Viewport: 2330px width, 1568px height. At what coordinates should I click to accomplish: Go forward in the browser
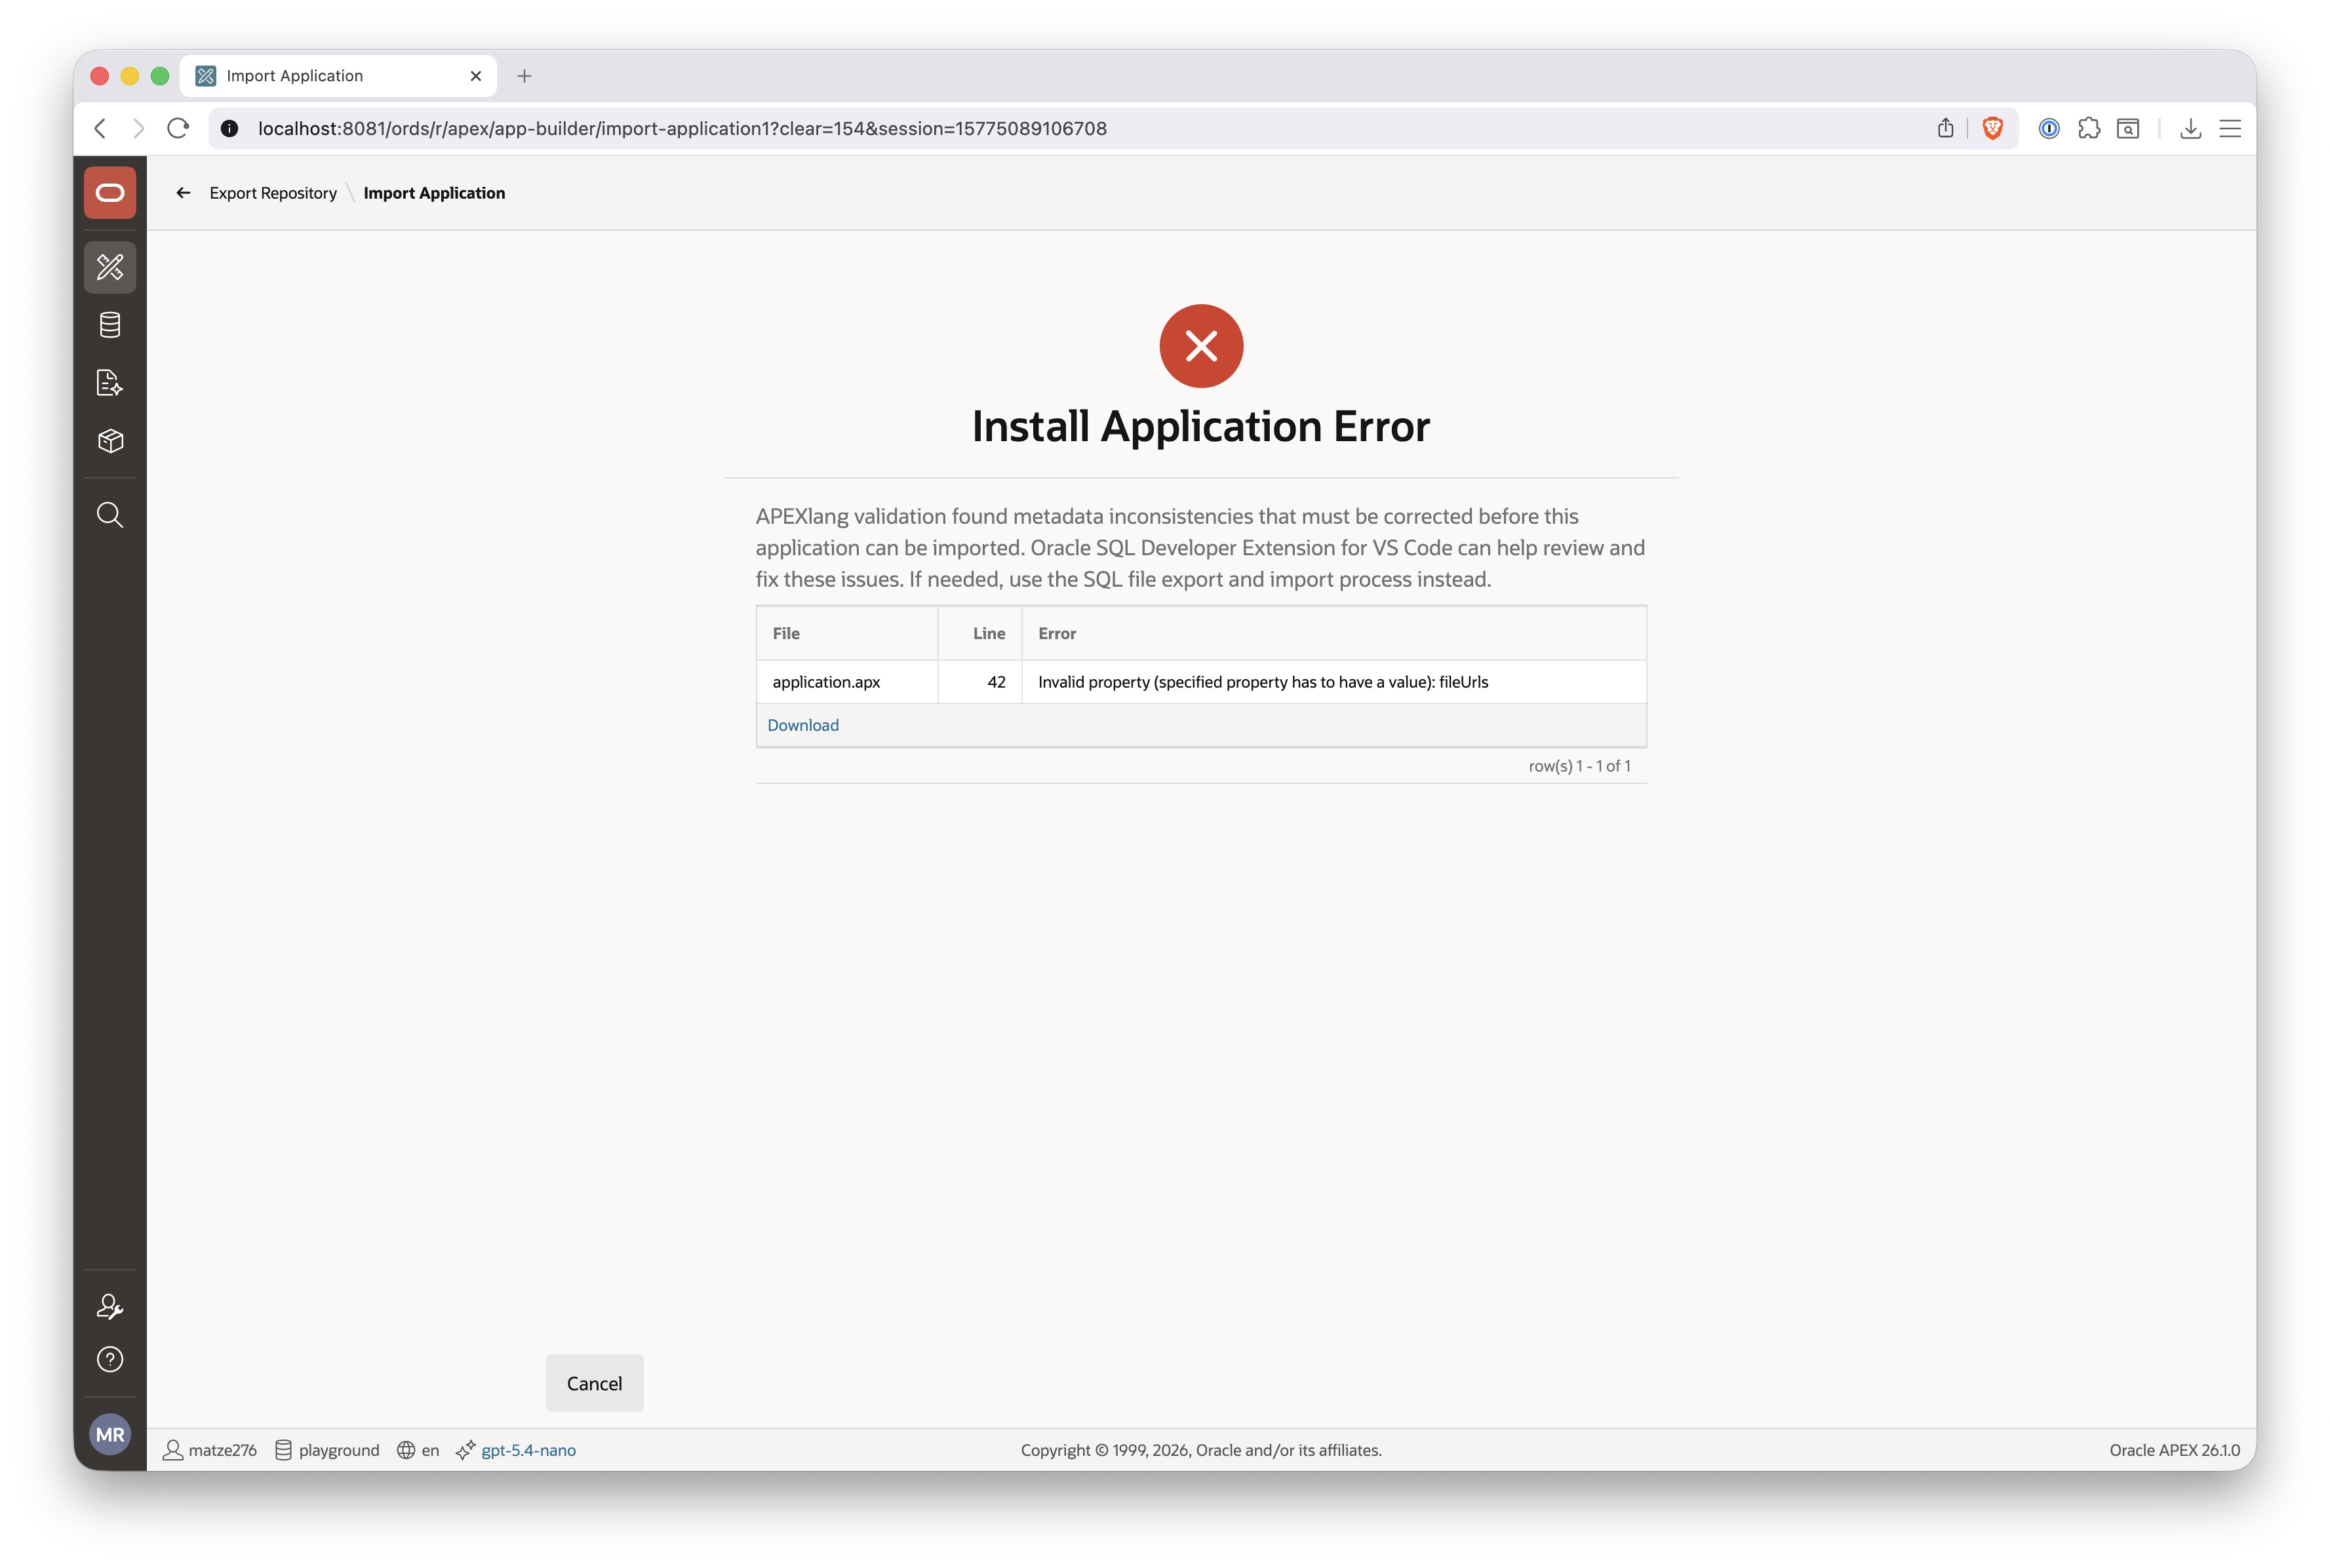point(138,128)
